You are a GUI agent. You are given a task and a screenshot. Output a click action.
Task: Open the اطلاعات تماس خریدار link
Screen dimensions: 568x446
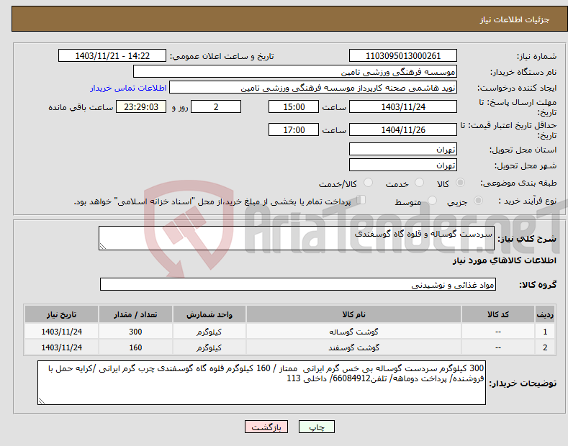coord(128,88)
